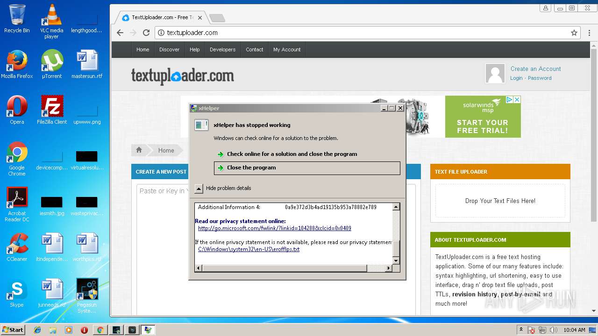Open Pegasun System desktop shortcut
This screenshot has width=598, height=336.
click(86, 295)
